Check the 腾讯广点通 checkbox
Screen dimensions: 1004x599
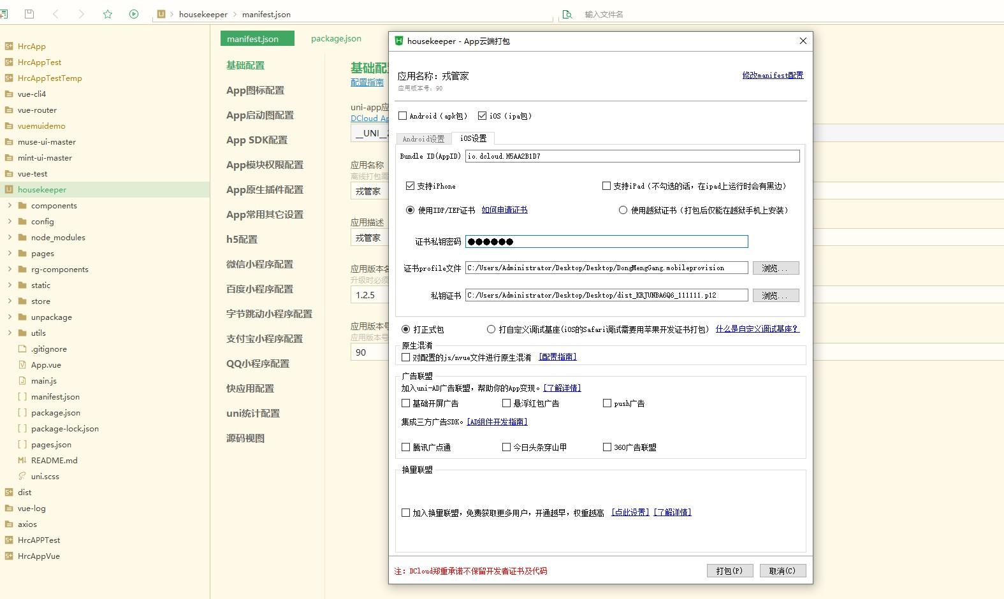tap(405, 447)
